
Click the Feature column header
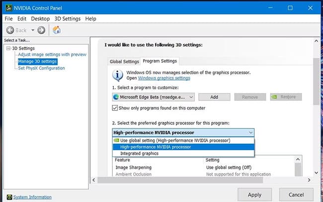tap(122, 160)
